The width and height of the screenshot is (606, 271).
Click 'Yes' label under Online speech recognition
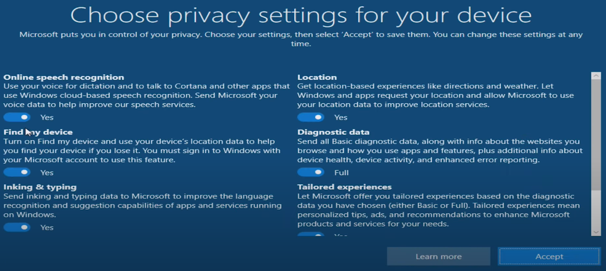coord(47,117)
